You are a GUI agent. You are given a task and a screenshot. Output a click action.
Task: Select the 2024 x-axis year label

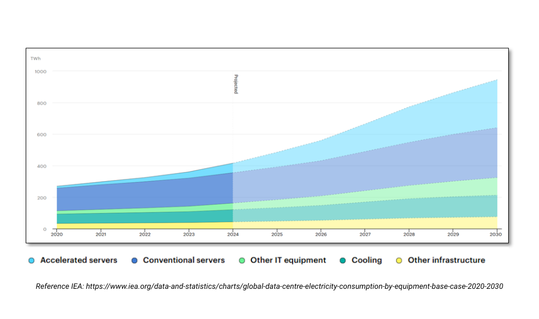(x=233, y=234)
